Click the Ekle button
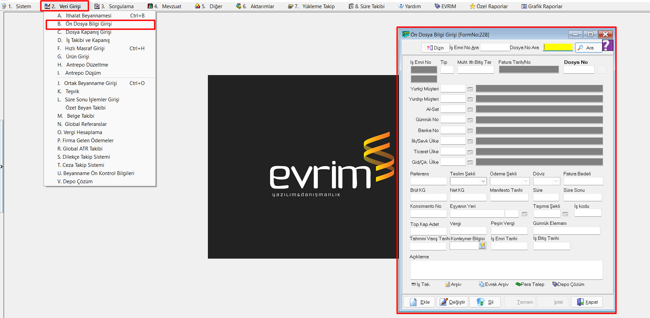Image resolution: width=650 pixels, height=318 pixels. click(x=419, y=302)
